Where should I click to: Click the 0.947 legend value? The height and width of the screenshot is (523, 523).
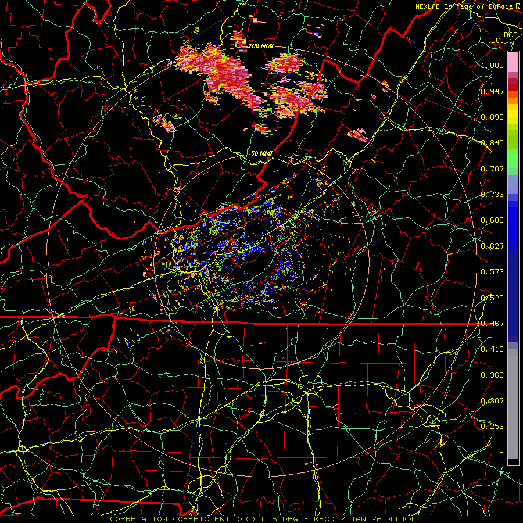click(492, 91)
